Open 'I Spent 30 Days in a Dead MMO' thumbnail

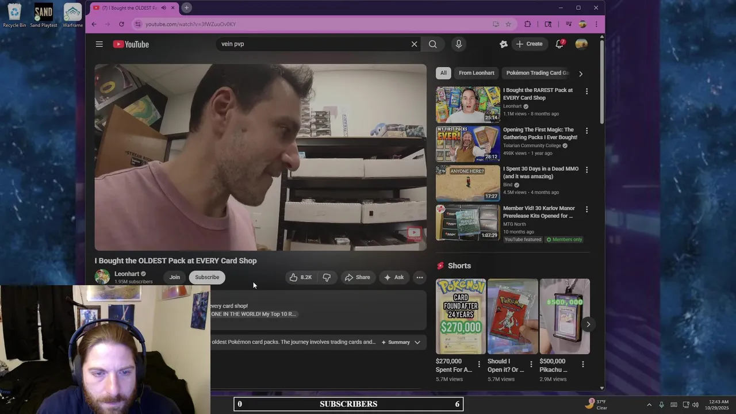468,183
